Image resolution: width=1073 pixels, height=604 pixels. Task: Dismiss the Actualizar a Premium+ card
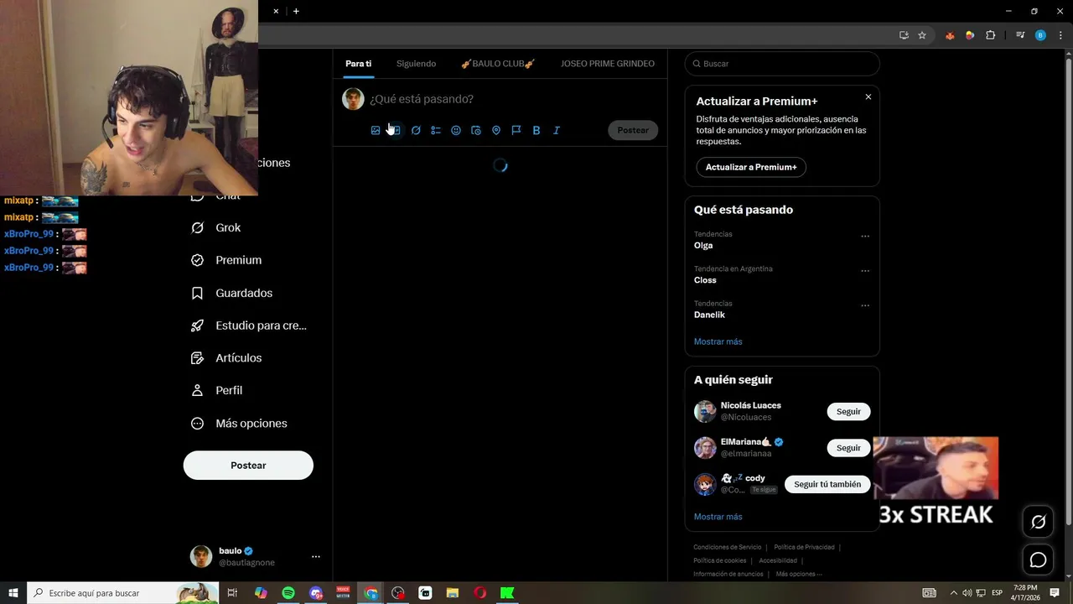coord(868,96)
